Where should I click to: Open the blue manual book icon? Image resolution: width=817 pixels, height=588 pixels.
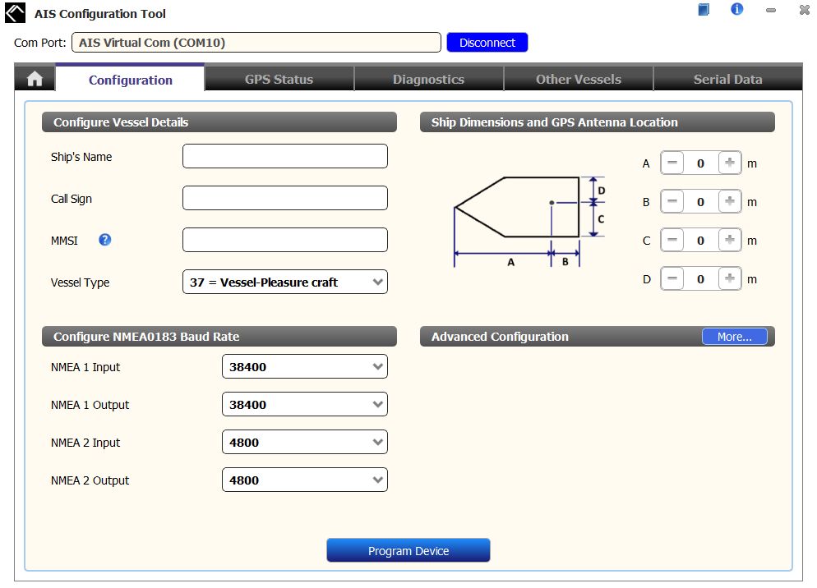point(704,10)
